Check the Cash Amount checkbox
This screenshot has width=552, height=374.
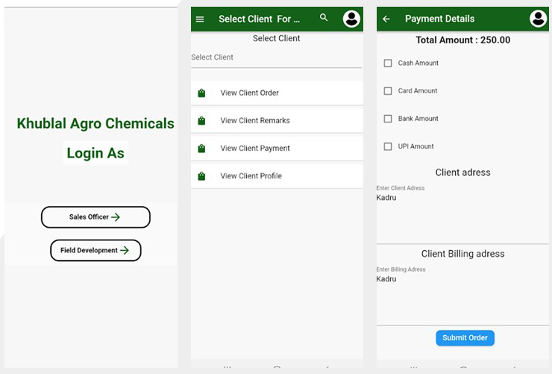388,63
